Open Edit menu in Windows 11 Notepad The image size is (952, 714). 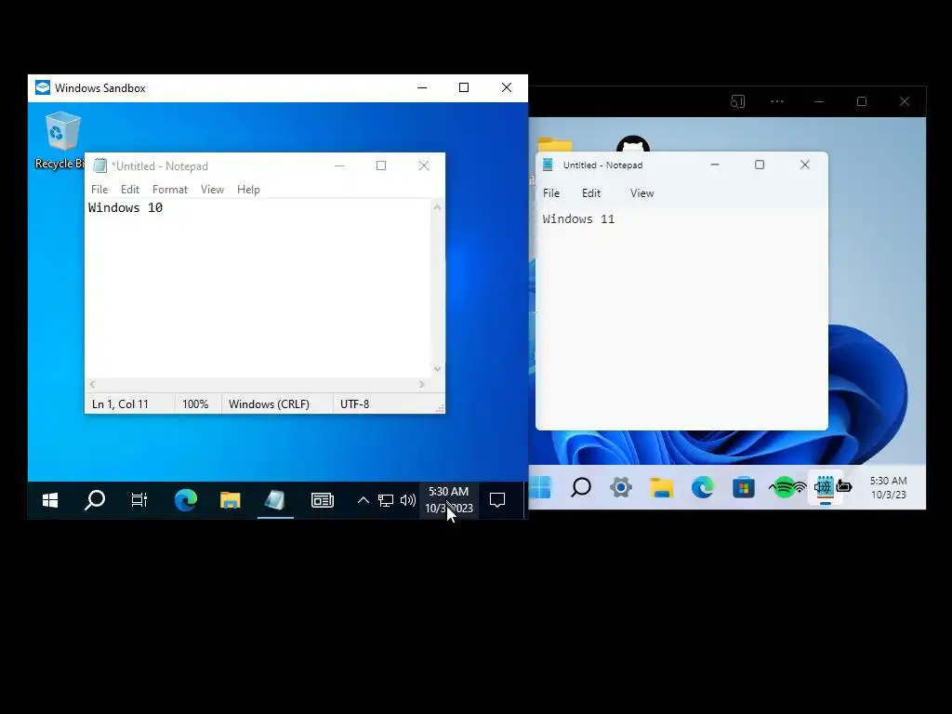click(591, 193)
